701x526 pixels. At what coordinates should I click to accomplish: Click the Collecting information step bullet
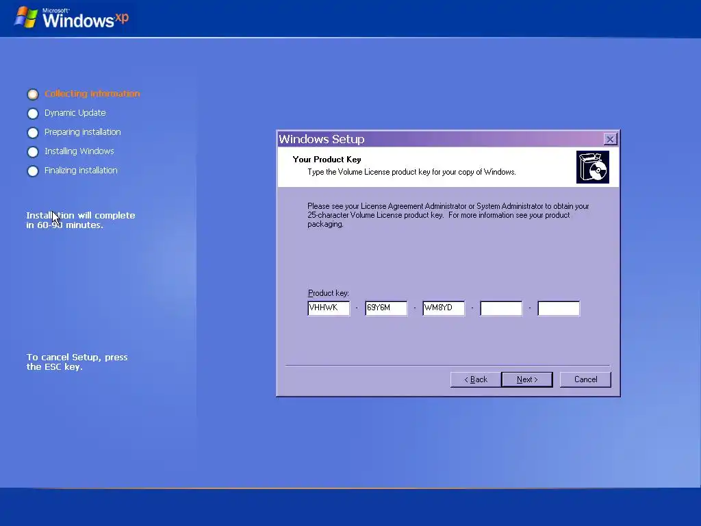click(x=33, y=95)
